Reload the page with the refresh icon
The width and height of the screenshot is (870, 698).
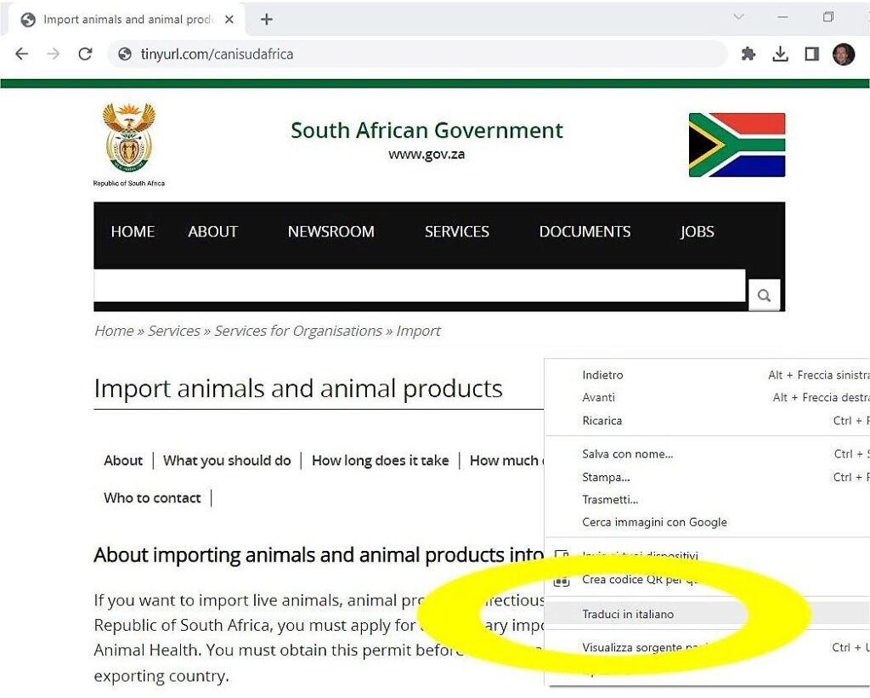point(85,54)
